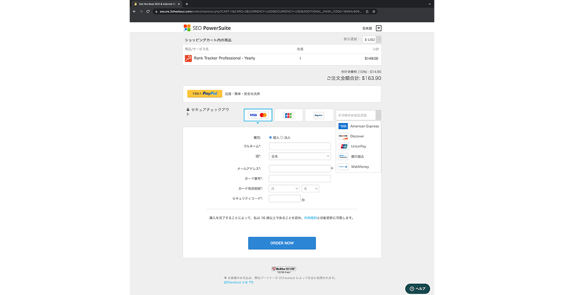Click the yellow PayPal checkout button
Viewport: 564px width, 295px height.
[x=204, y=94]
